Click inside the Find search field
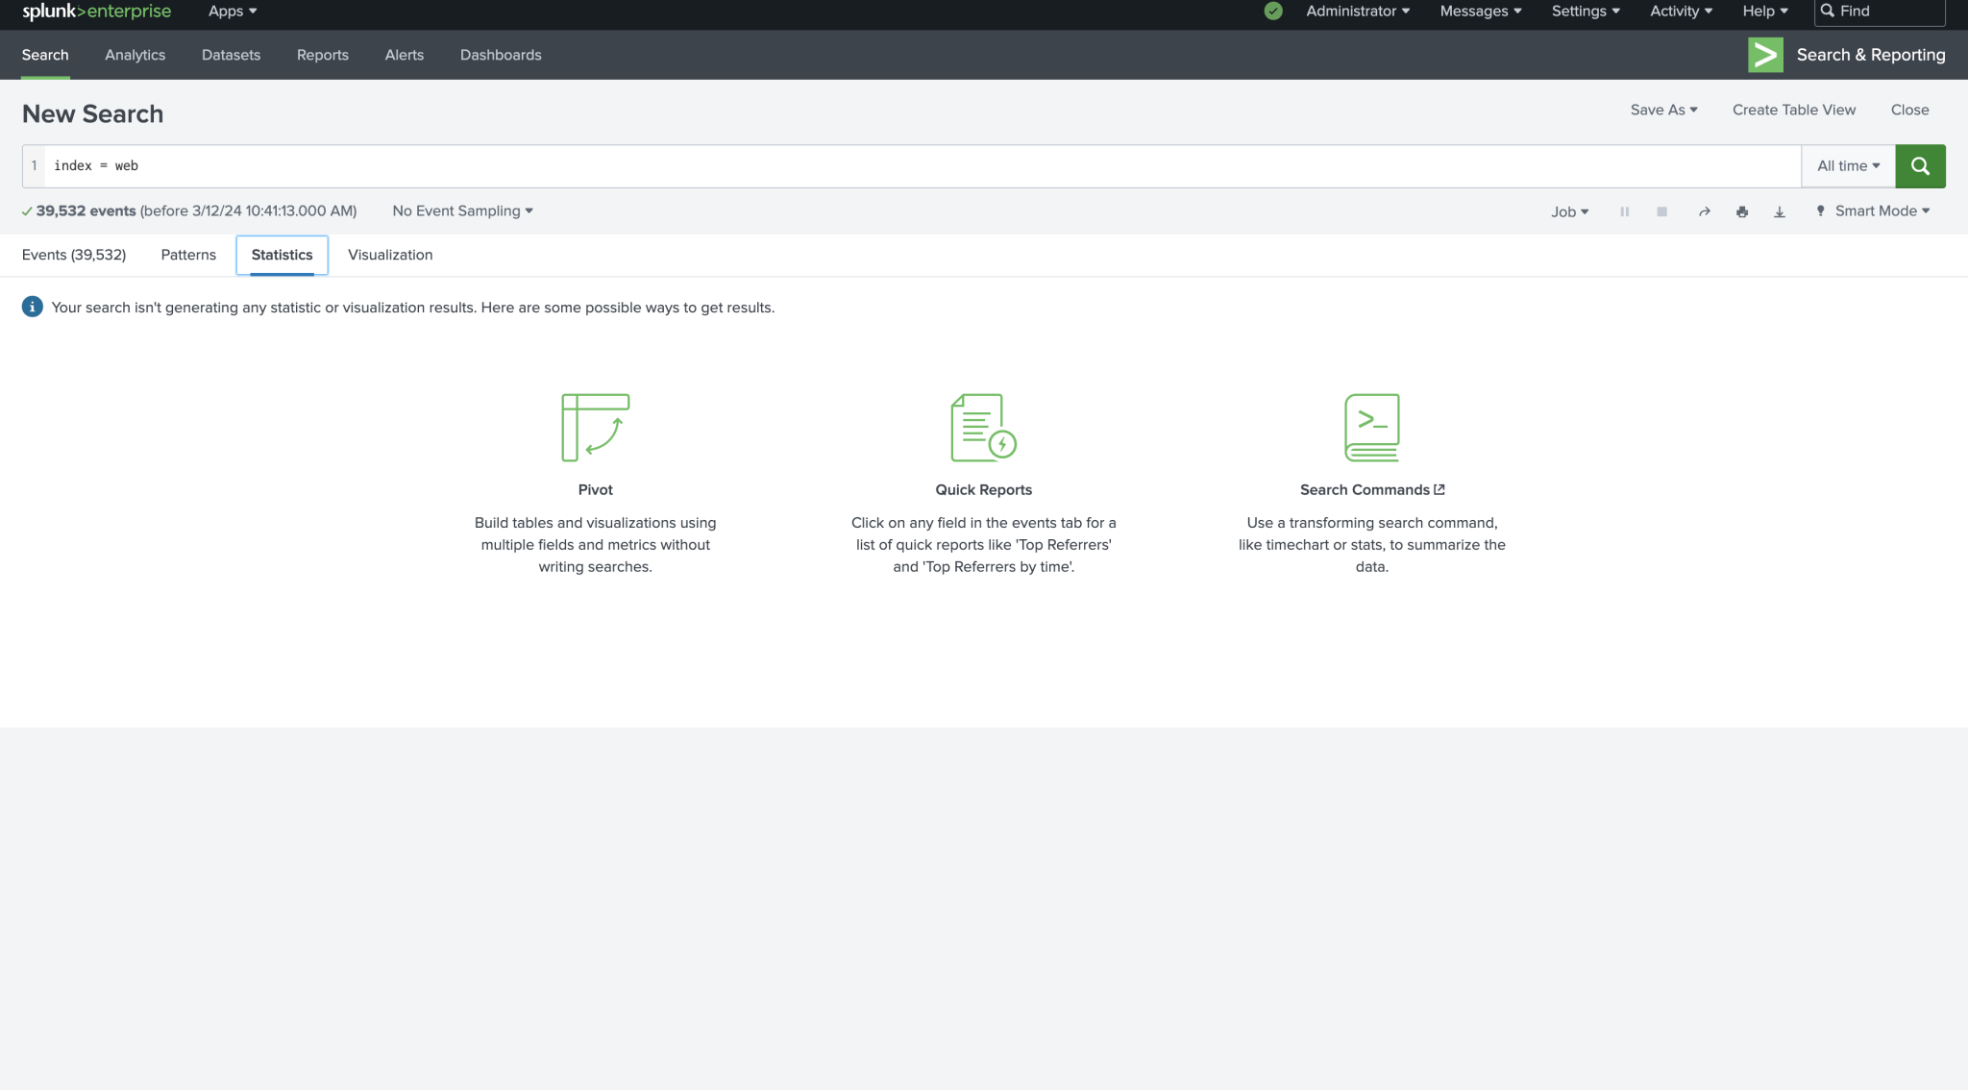The image size is (1968, 1090). [x=1879, y=11]
